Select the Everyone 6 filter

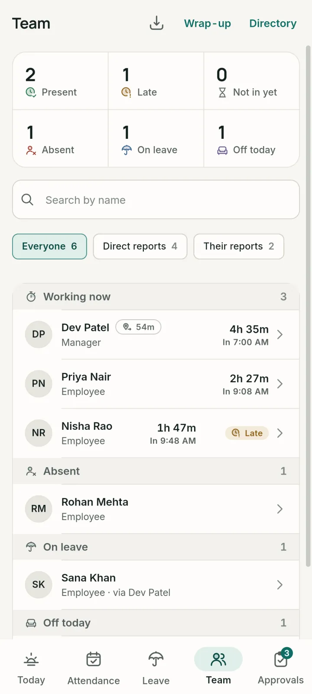tap(49, 246)
